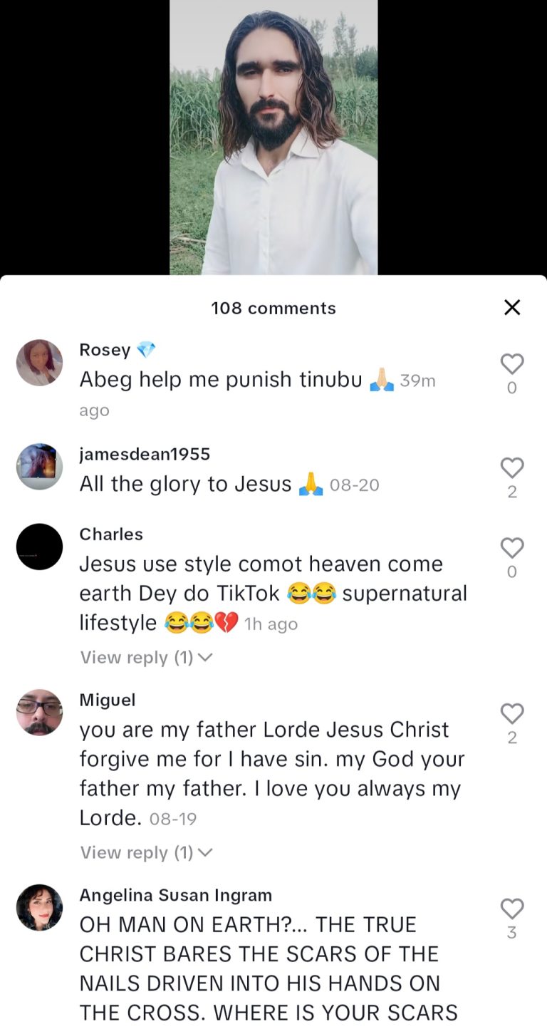
Task: Open the Rosey username link
Action: [x=105, y=350]
